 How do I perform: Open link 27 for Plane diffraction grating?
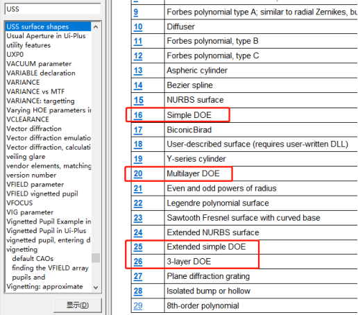(138, 276)
